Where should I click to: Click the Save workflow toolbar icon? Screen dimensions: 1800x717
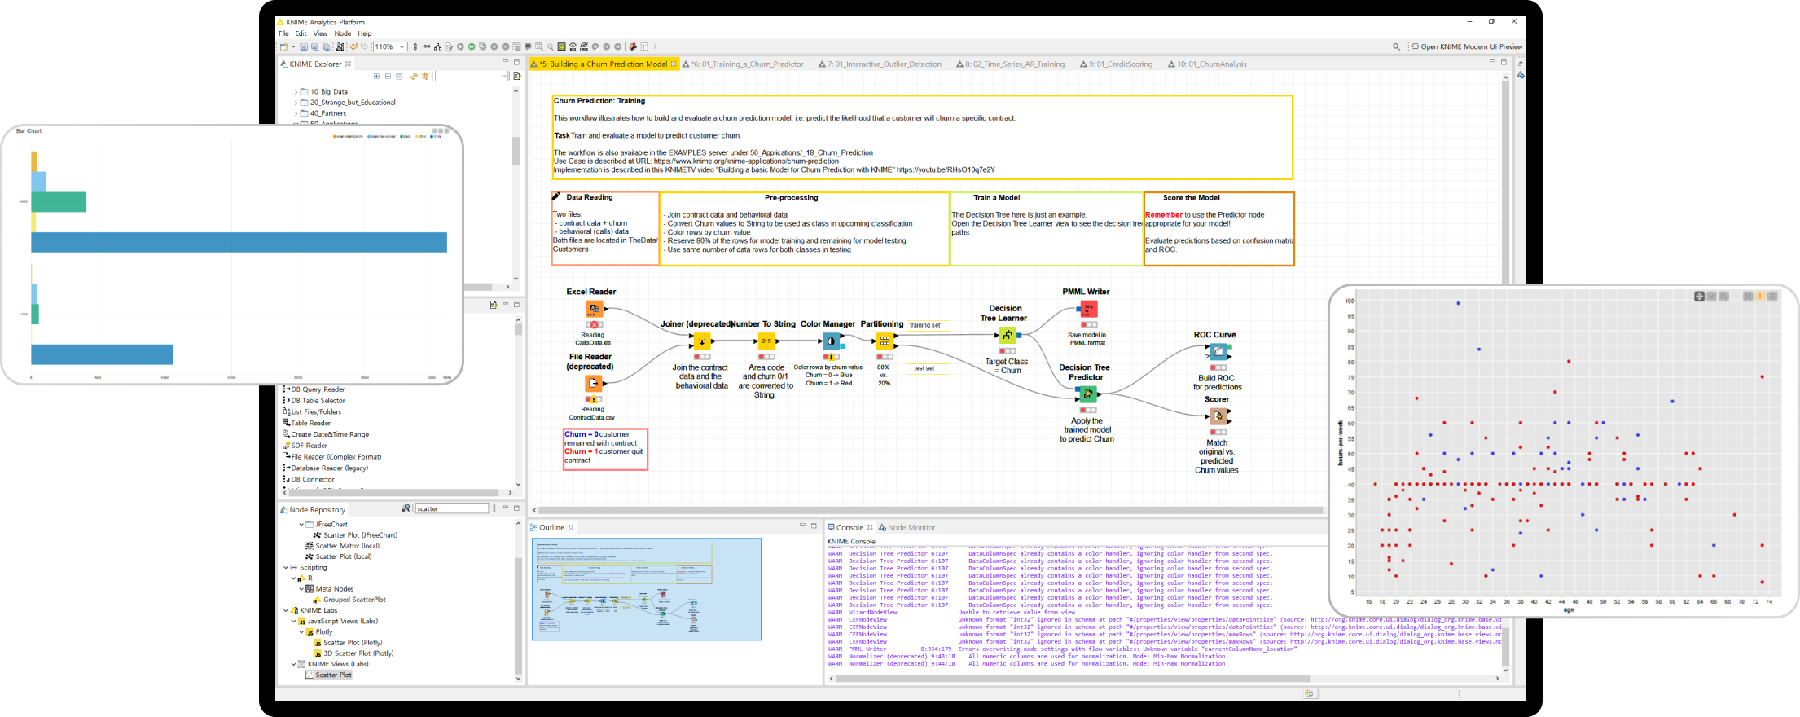[x=304, y=46]
